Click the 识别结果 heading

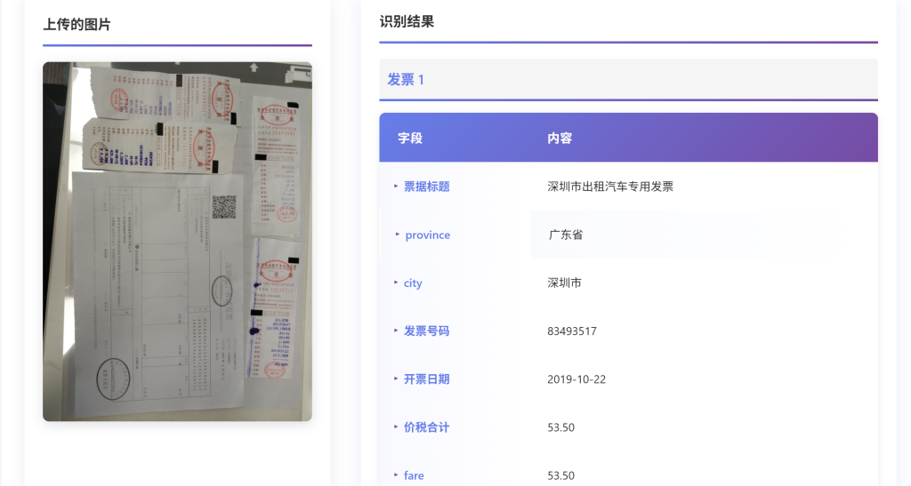coord(407,21)
